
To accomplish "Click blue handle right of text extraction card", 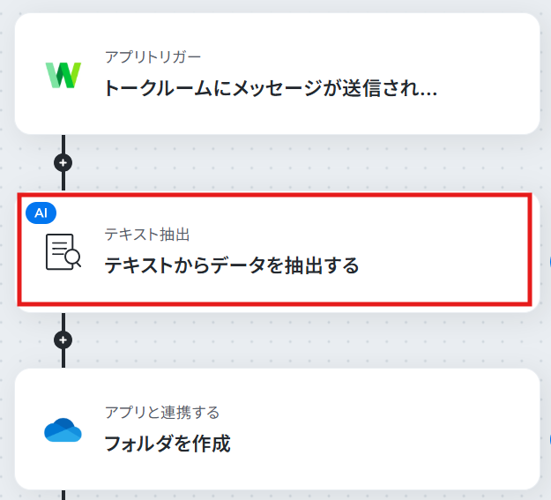I will 549,262.
